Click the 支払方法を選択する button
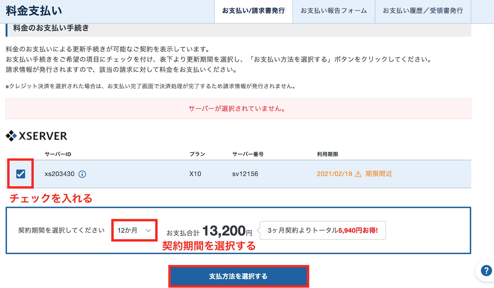 pyautogui.click(x=238, y=276)
